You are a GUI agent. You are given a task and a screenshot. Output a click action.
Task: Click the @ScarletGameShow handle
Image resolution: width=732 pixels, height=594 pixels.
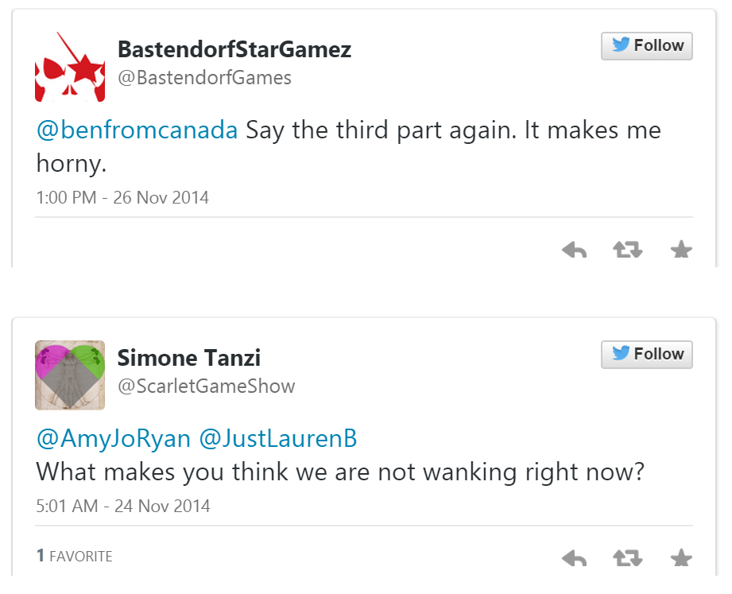[206, 386]
